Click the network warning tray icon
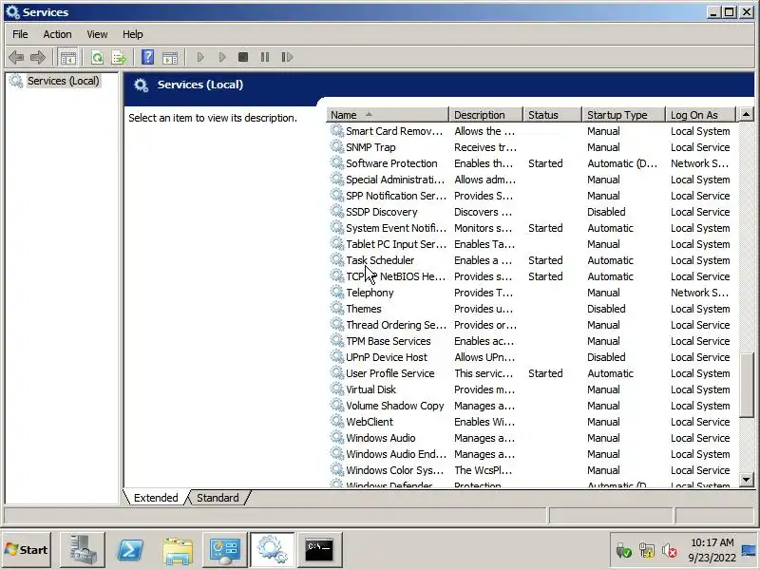This screenshot has width=760, height=570. point(647,551)
